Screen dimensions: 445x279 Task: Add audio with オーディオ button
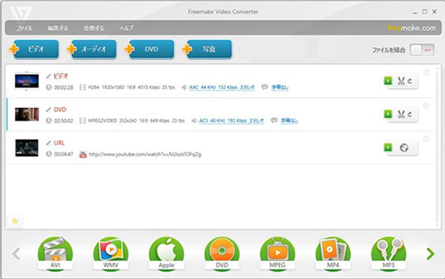[92, 49]
